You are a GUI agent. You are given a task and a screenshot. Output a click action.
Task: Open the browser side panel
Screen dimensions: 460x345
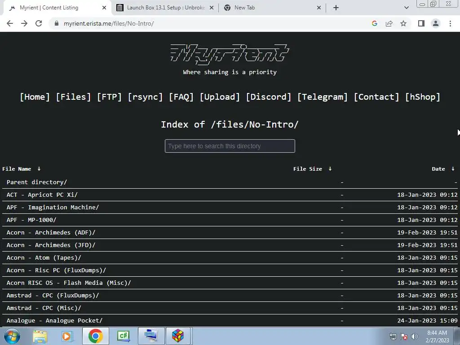click(421, 23)
